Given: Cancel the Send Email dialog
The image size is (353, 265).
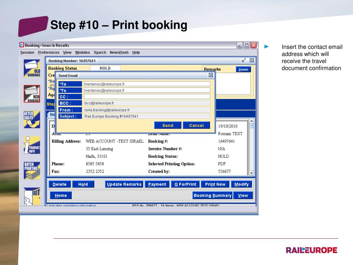Looking at the screenshot, I should click(x=196, y=125).
